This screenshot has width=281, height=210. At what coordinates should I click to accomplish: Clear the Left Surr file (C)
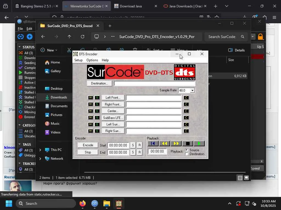186,124
